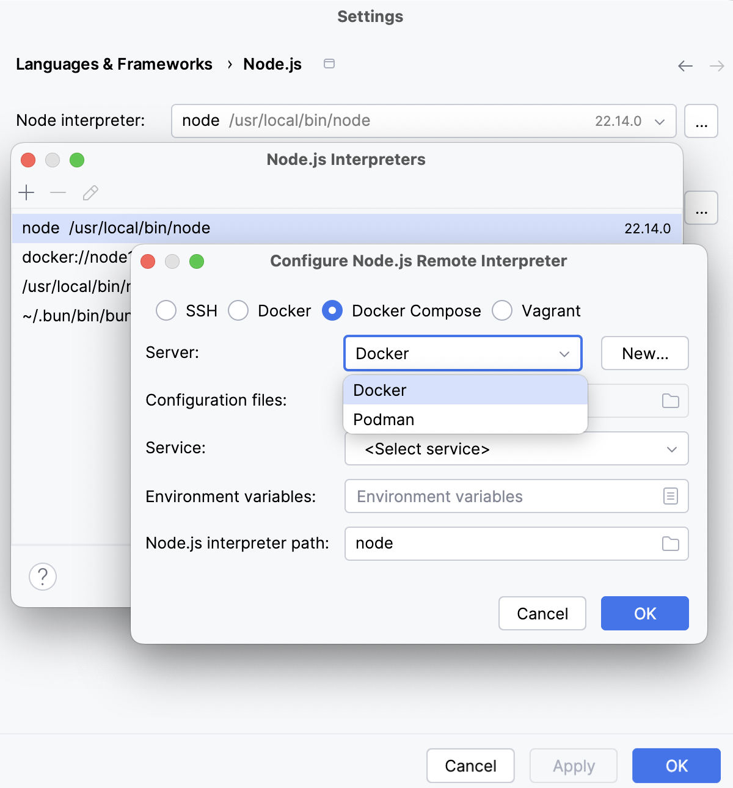This screenshot has height=788, width=733.
Task: Open help via the question mark icon
Action: [x=42, y=576]
